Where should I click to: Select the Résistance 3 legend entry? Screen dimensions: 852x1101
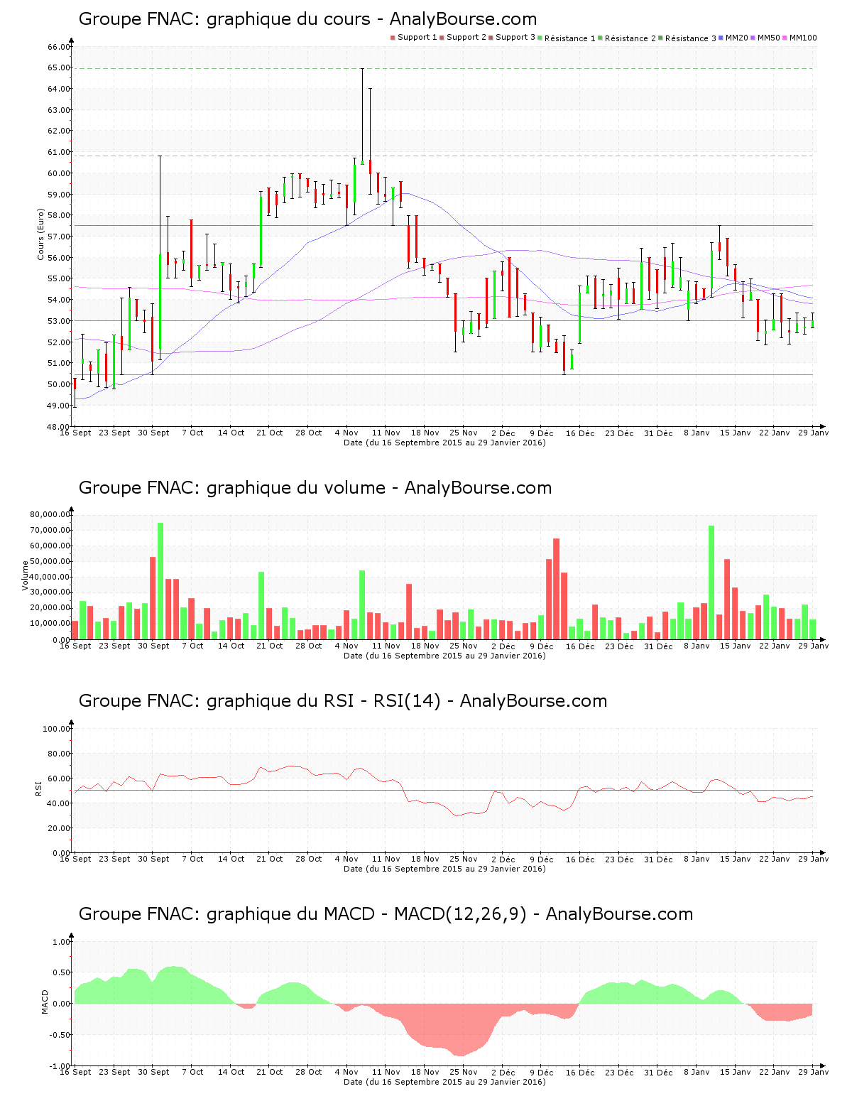coord(687,38)
